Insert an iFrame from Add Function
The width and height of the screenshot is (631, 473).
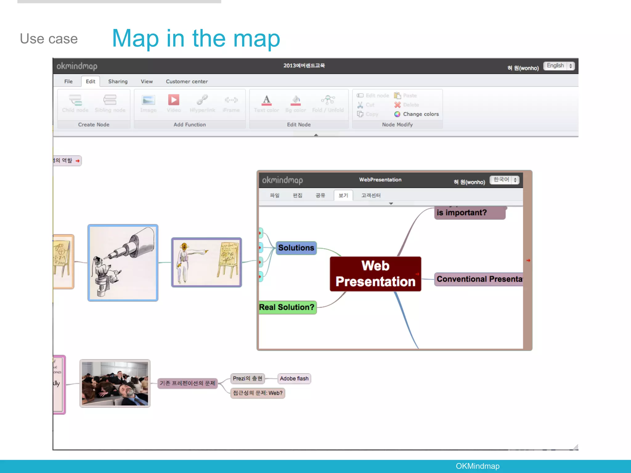tap(231, 100)
